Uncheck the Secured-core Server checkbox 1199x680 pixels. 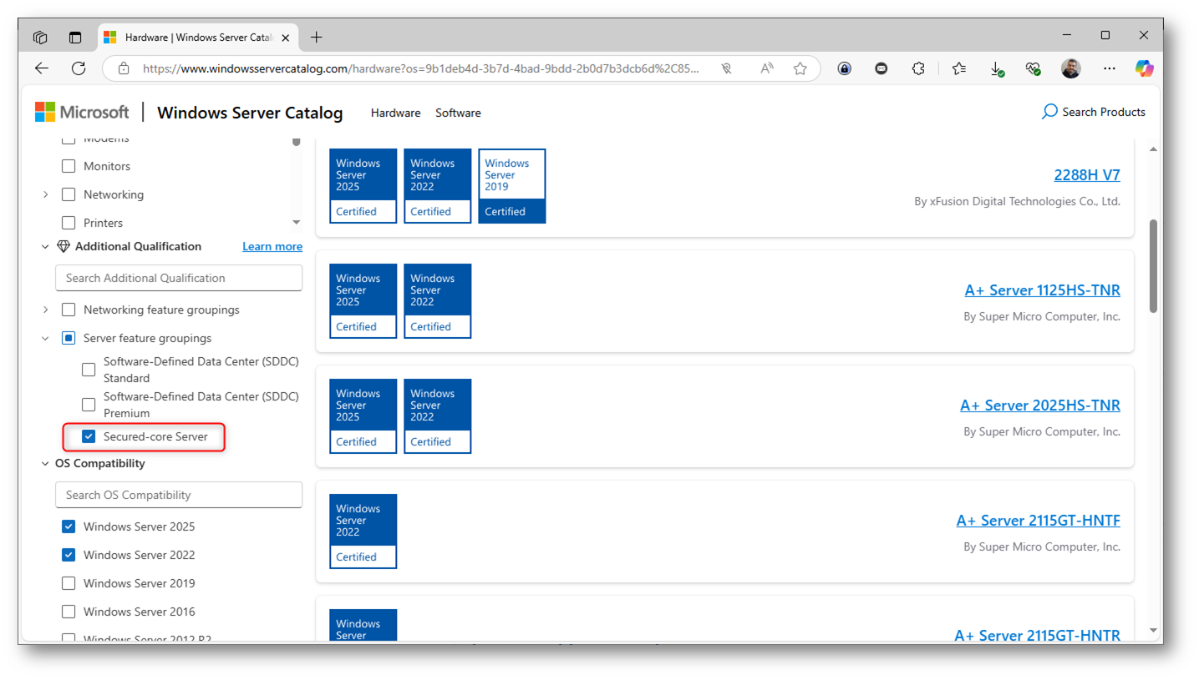pyautogui.click(x=89, y=436)
